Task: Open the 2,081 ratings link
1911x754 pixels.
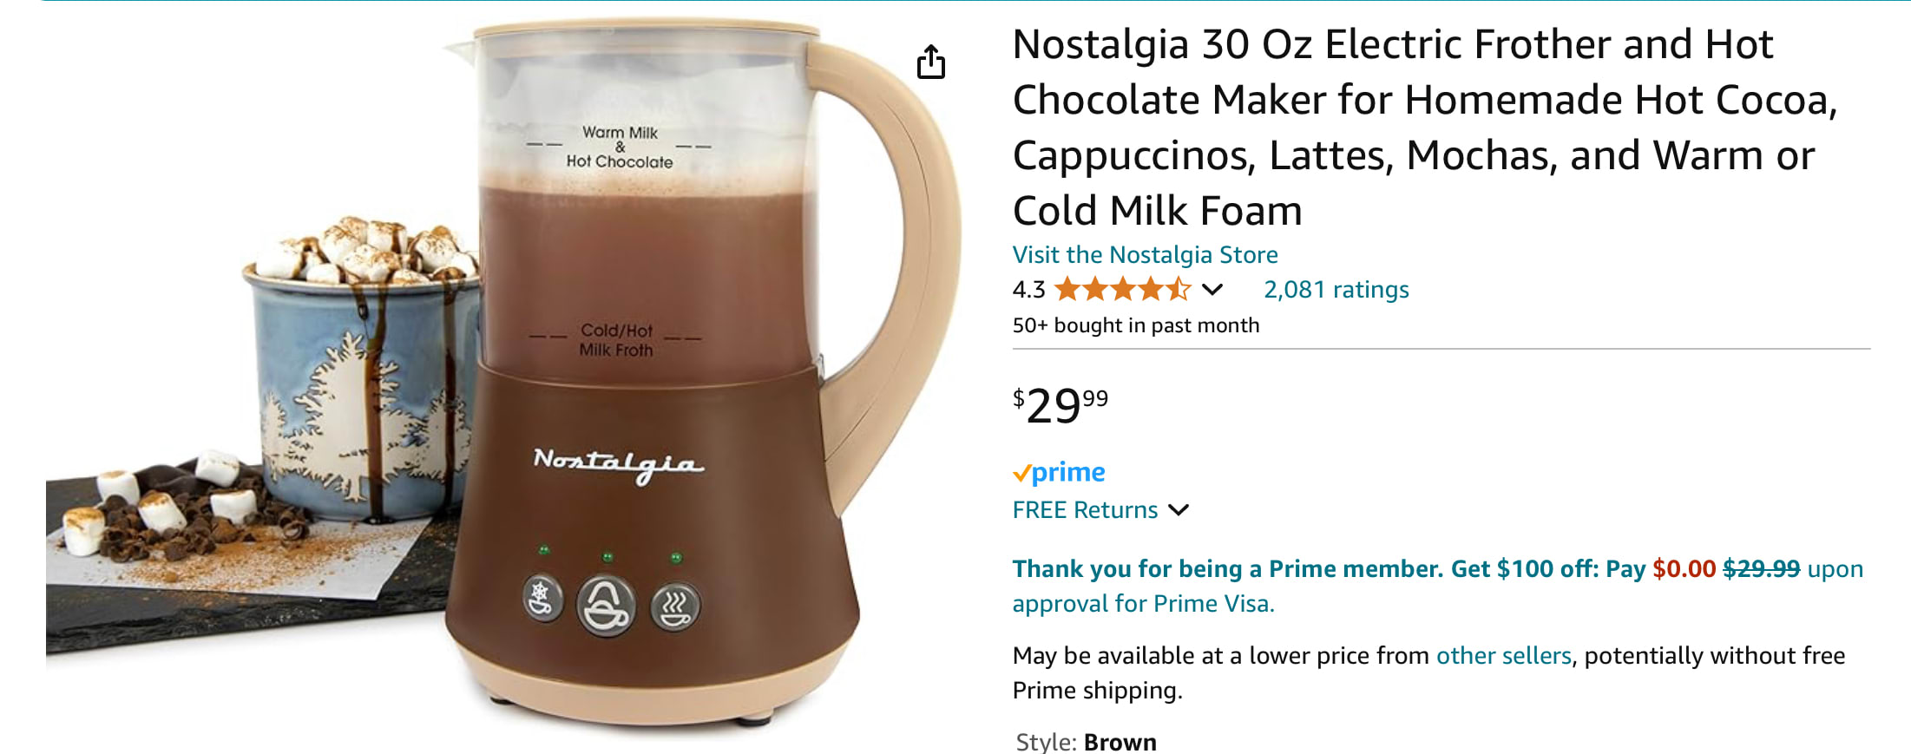Action: [x=1336, y=289]
